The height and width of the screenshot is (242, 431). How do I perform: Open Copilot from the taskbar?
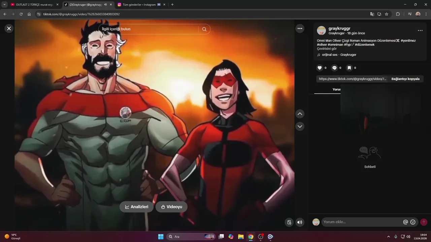(x=231, y=237)
